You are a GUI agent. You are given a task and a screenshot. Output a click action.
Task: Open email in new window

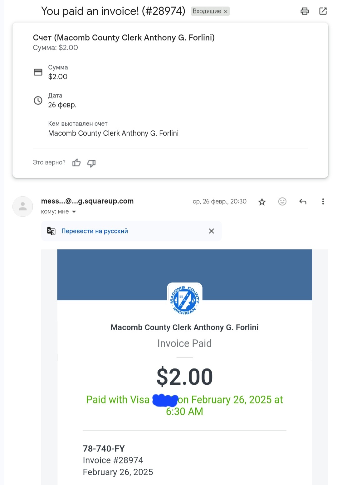coord(323,11)
